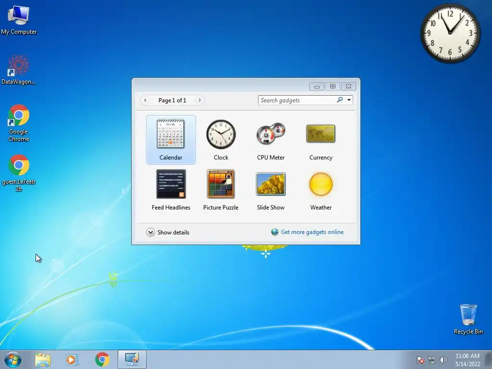
Task: Select the Clock gadget icon
Action: (x=221, y=135)
